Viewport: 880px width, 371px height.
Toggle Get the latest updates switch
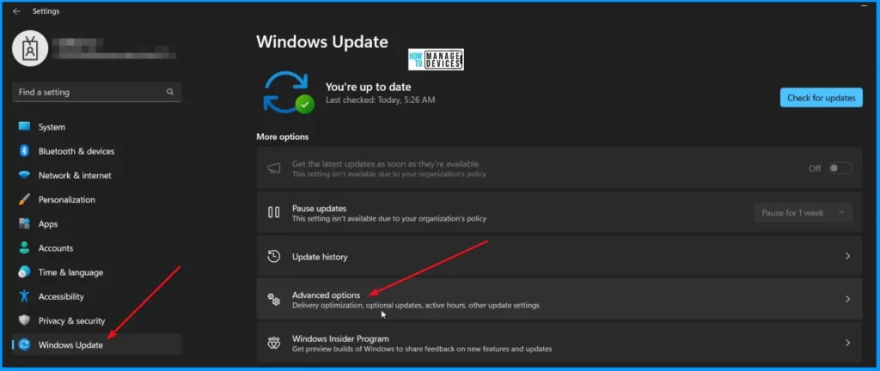coord(840,168)
